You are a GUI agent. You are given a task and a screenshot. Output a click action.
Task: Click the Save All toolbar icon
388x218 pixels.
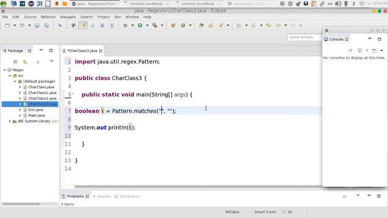click(47, 25)
